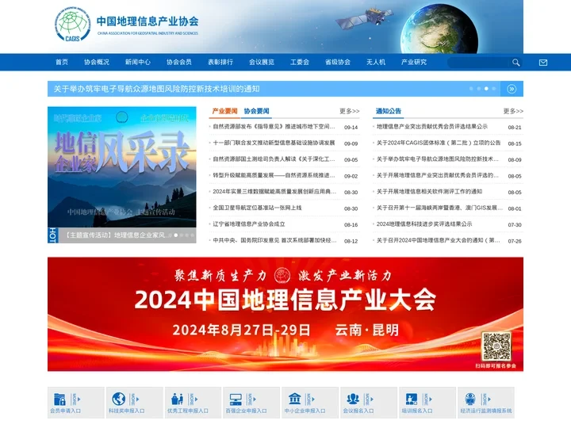This screenshot has height=428, width=571.
Task: Open news 自然资源部发布《指导意见》推进城市地下空间
Action: (274, 127)
